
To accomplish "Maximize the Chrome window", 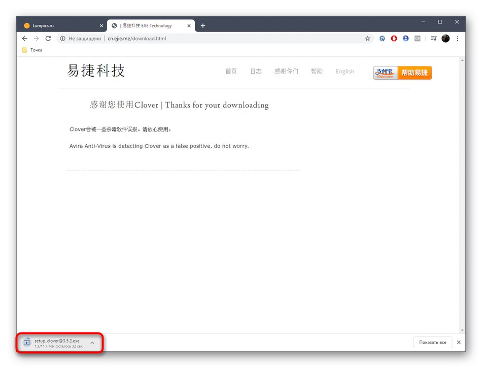I will [440, 22].
